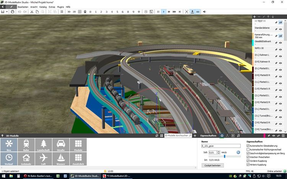The image size is (287, 179).
Task: Increase the Soll speed spinner value
Action: click(219, 151)
